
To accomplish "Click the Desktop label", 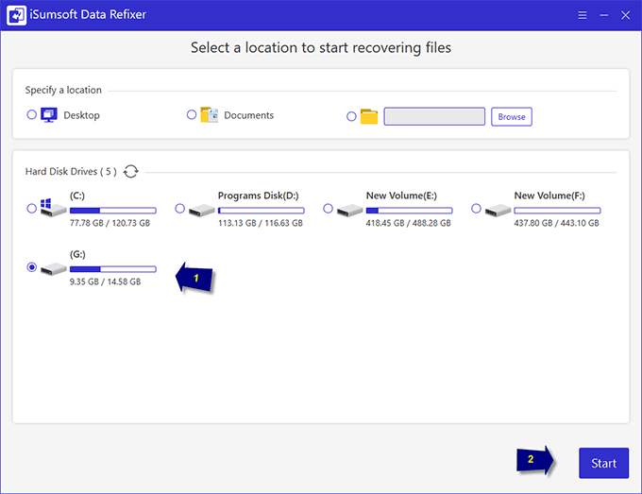I will point(81,115).
